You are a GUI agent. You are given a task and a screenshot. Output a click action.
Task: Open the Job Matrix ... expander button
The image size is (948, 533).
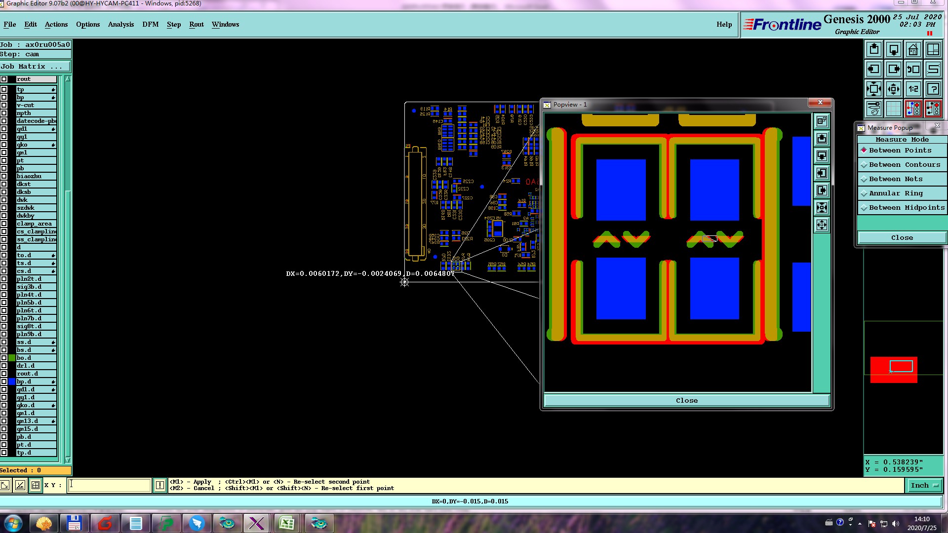pyautogui.click(x=36, y=67)
